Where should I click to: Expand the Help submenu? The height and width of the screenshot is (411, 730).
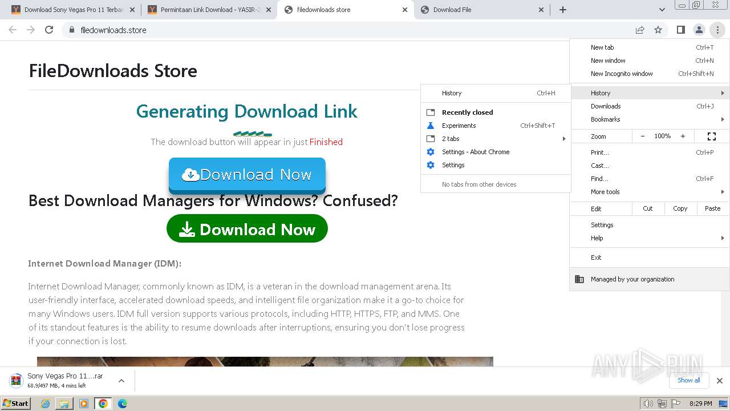pyautogui.click(x=650, y=238)
